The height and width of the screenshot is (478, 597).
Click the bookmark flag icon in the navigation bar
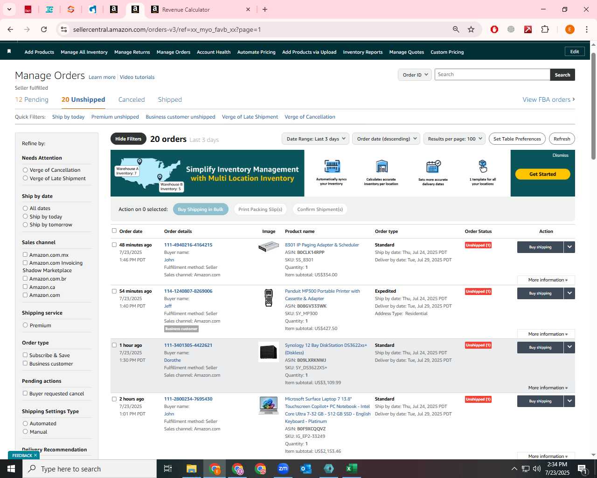9,52
